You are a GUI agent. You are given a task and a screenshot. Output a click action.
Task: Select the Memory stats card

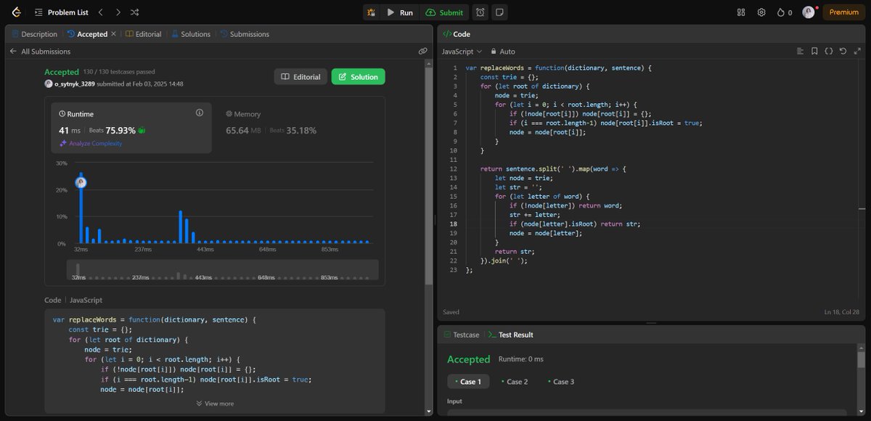pos(295,127)
